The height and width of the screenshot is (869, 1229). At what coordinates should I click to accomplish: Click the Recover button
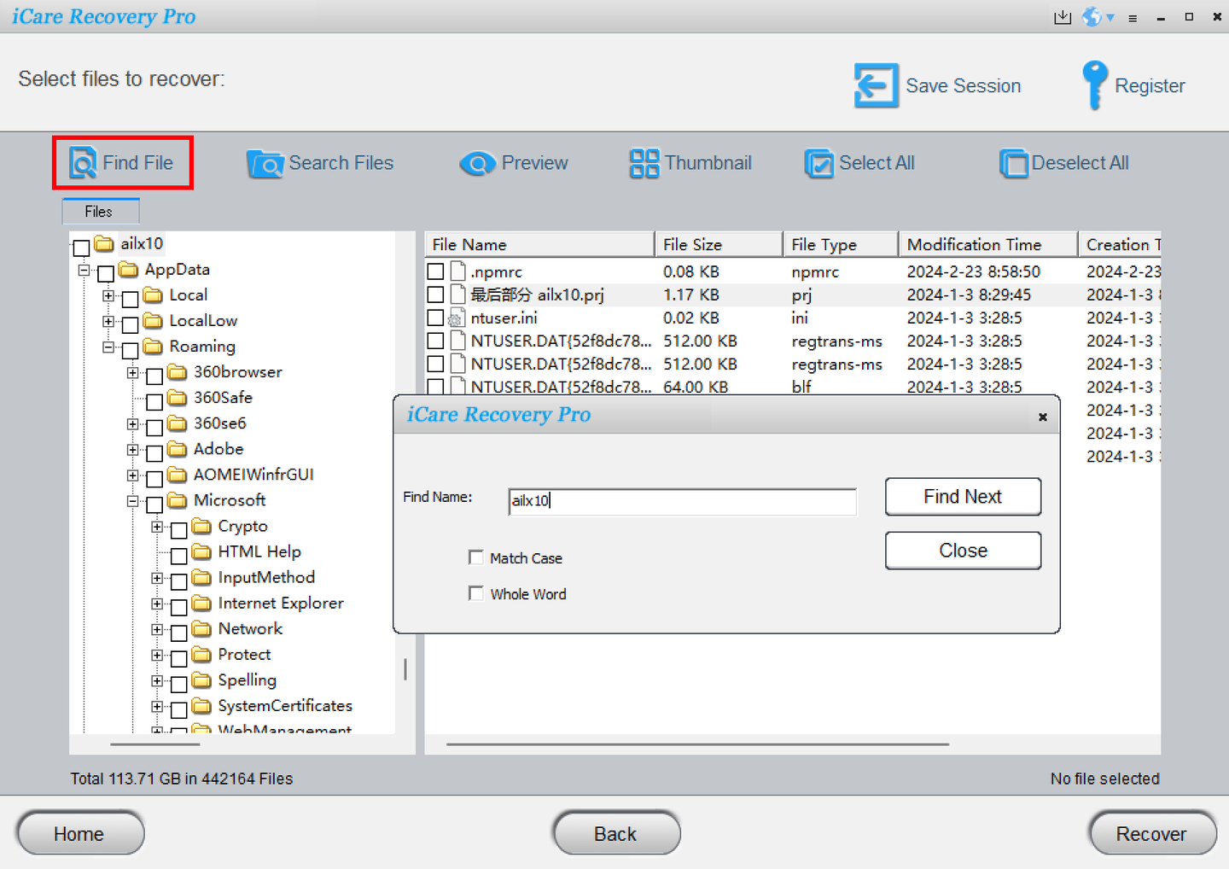(1152, 833)
